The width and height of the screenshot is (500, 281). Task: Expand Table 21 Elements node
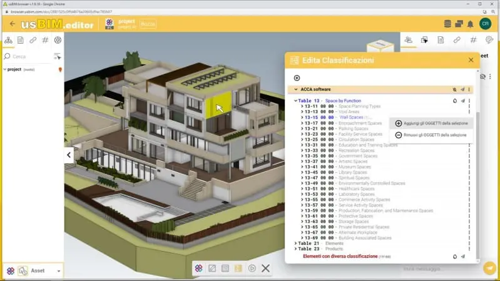296,243
